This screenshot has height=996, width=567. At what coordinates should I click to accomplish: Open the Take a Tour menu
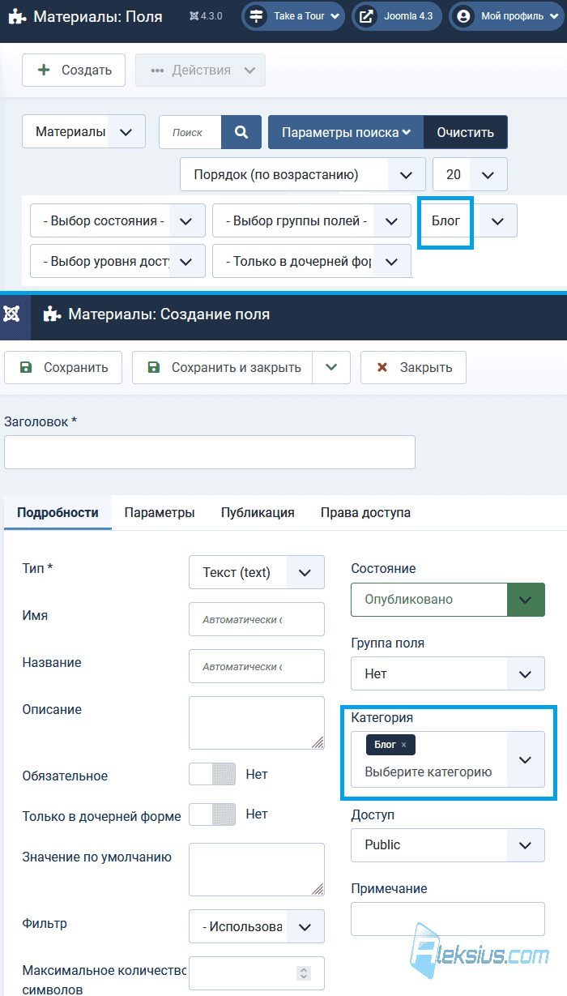tap(294, 16)
